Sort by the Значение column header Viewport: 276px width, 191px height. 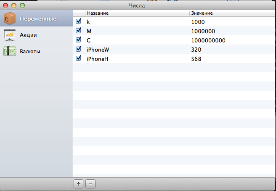point(232,13)
